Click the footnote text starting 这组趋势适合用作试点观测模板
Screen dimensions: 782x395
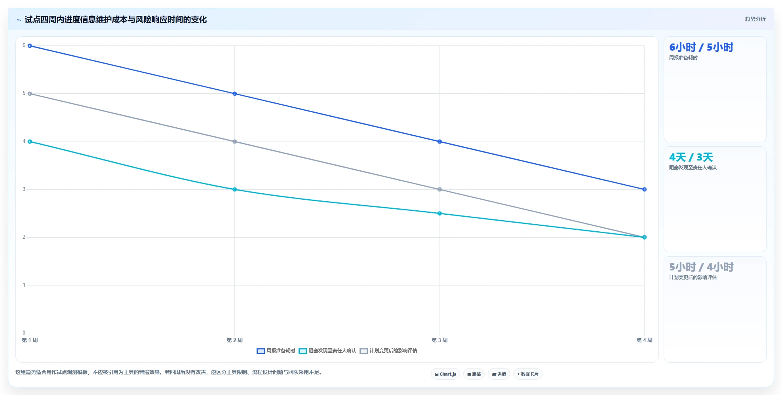[169, 372]
